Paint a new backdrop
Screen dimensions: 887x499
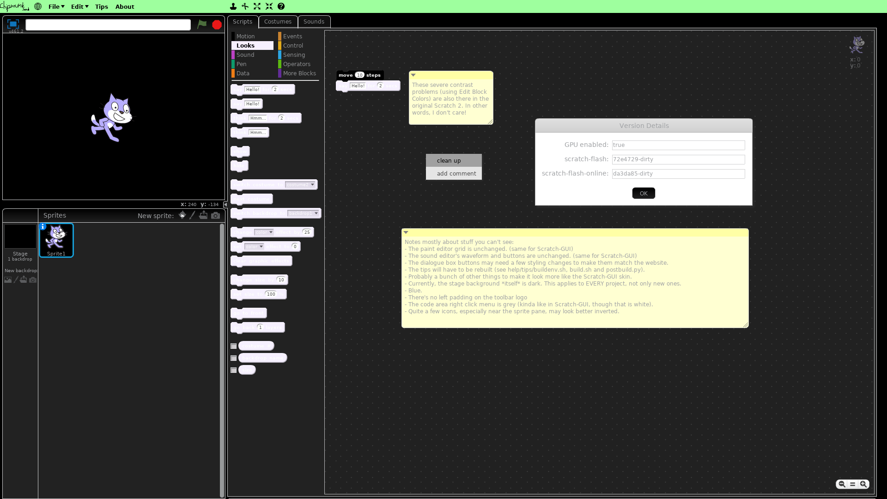pyautogui.click(x=16, y=280)
